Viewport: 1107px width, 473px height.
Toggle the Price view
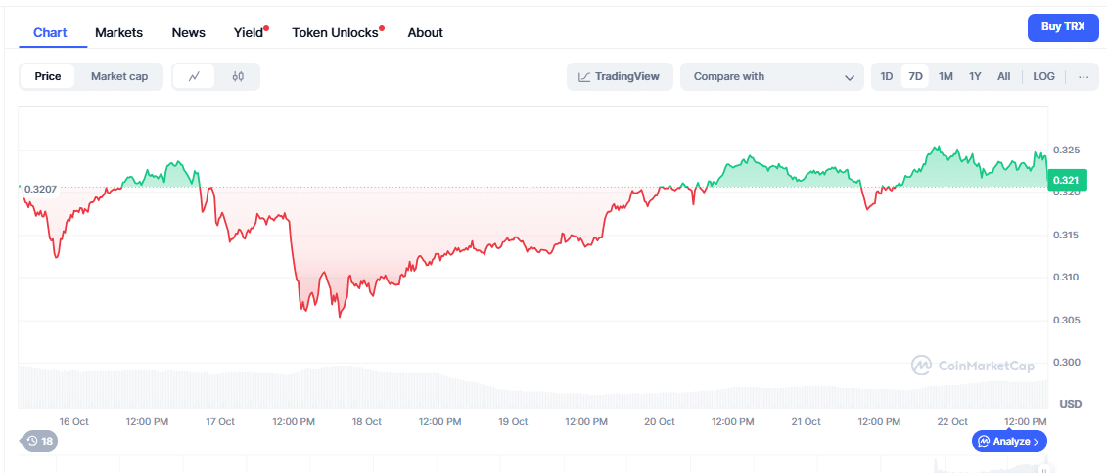pos(48,76)
